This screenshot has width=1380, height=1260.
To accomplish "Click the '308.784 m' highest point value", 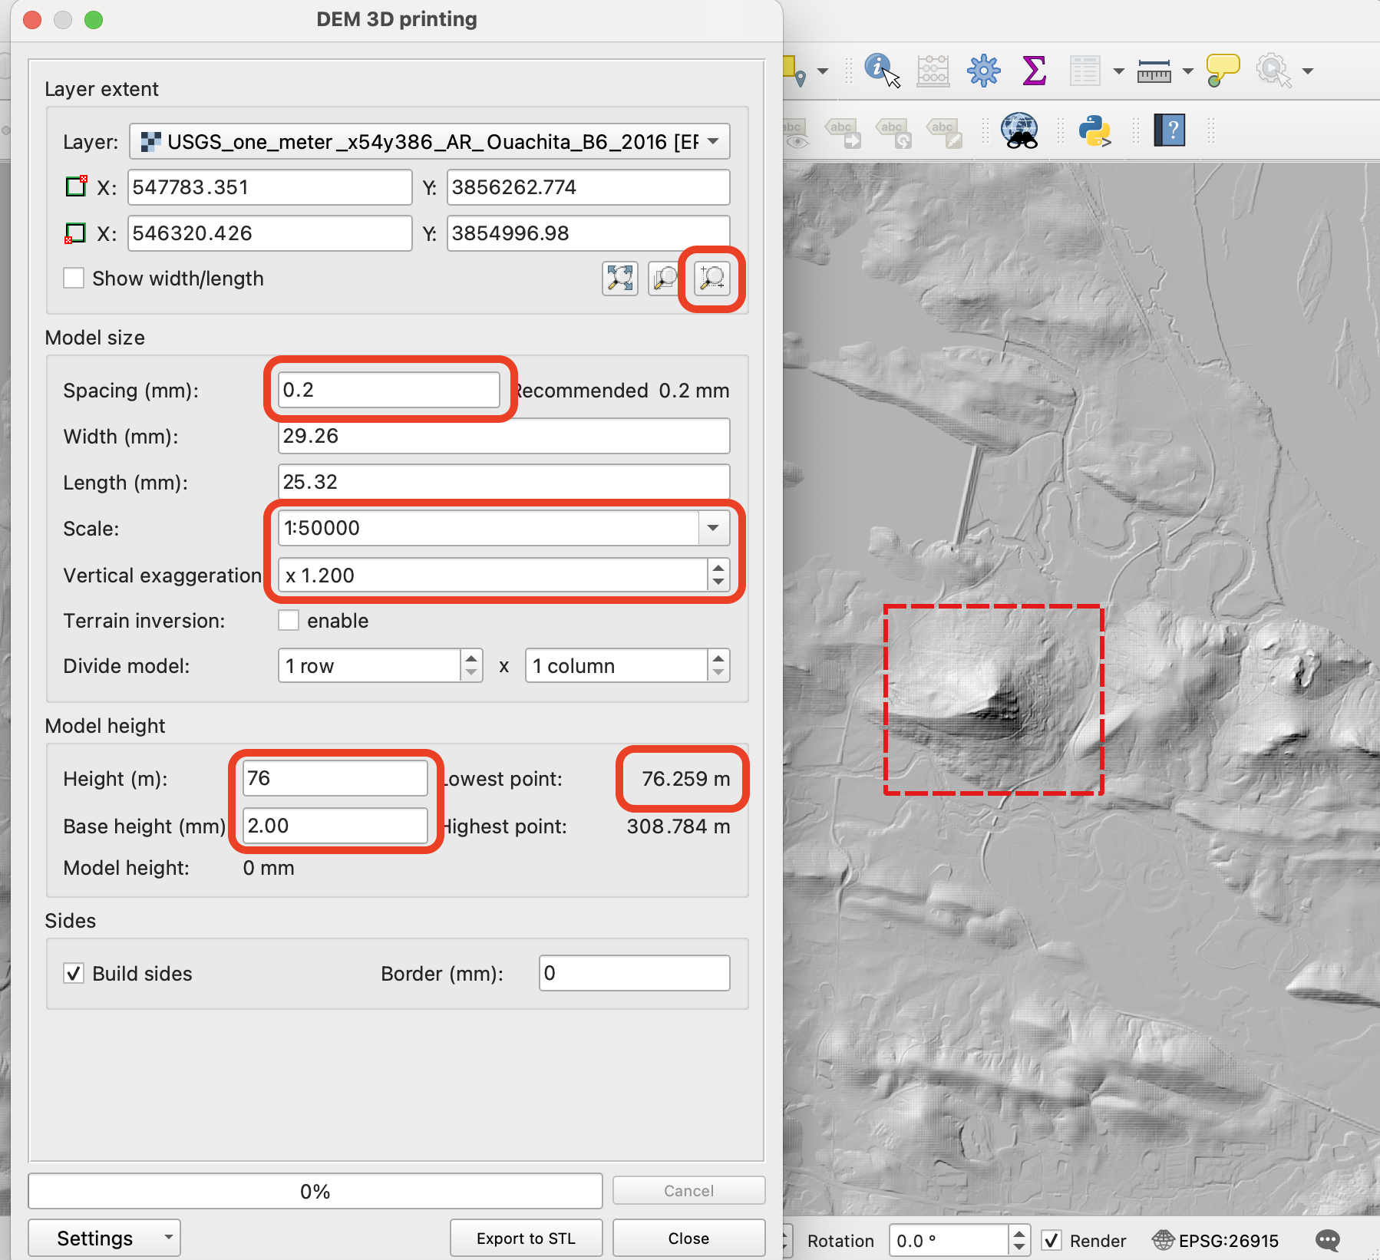I will coord(678,826).
